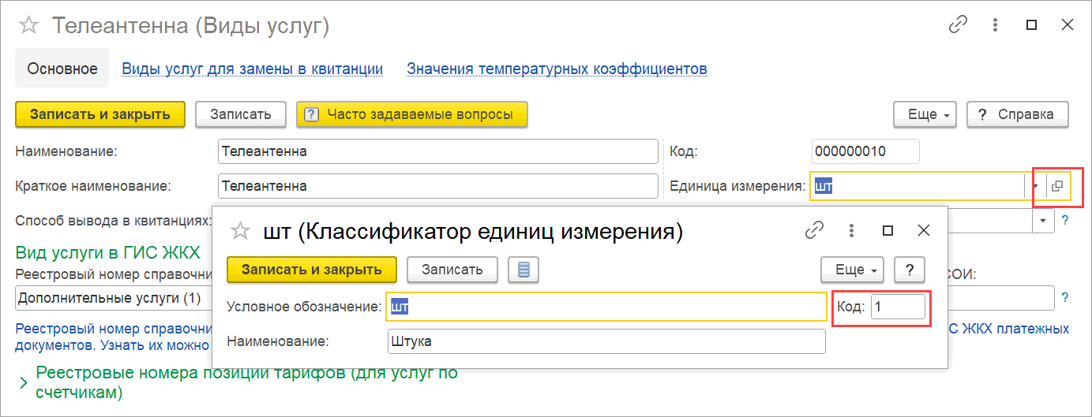The image size is (1092, 417).
Task: Open help question button in шт dialog
Action: click(909, 270)
